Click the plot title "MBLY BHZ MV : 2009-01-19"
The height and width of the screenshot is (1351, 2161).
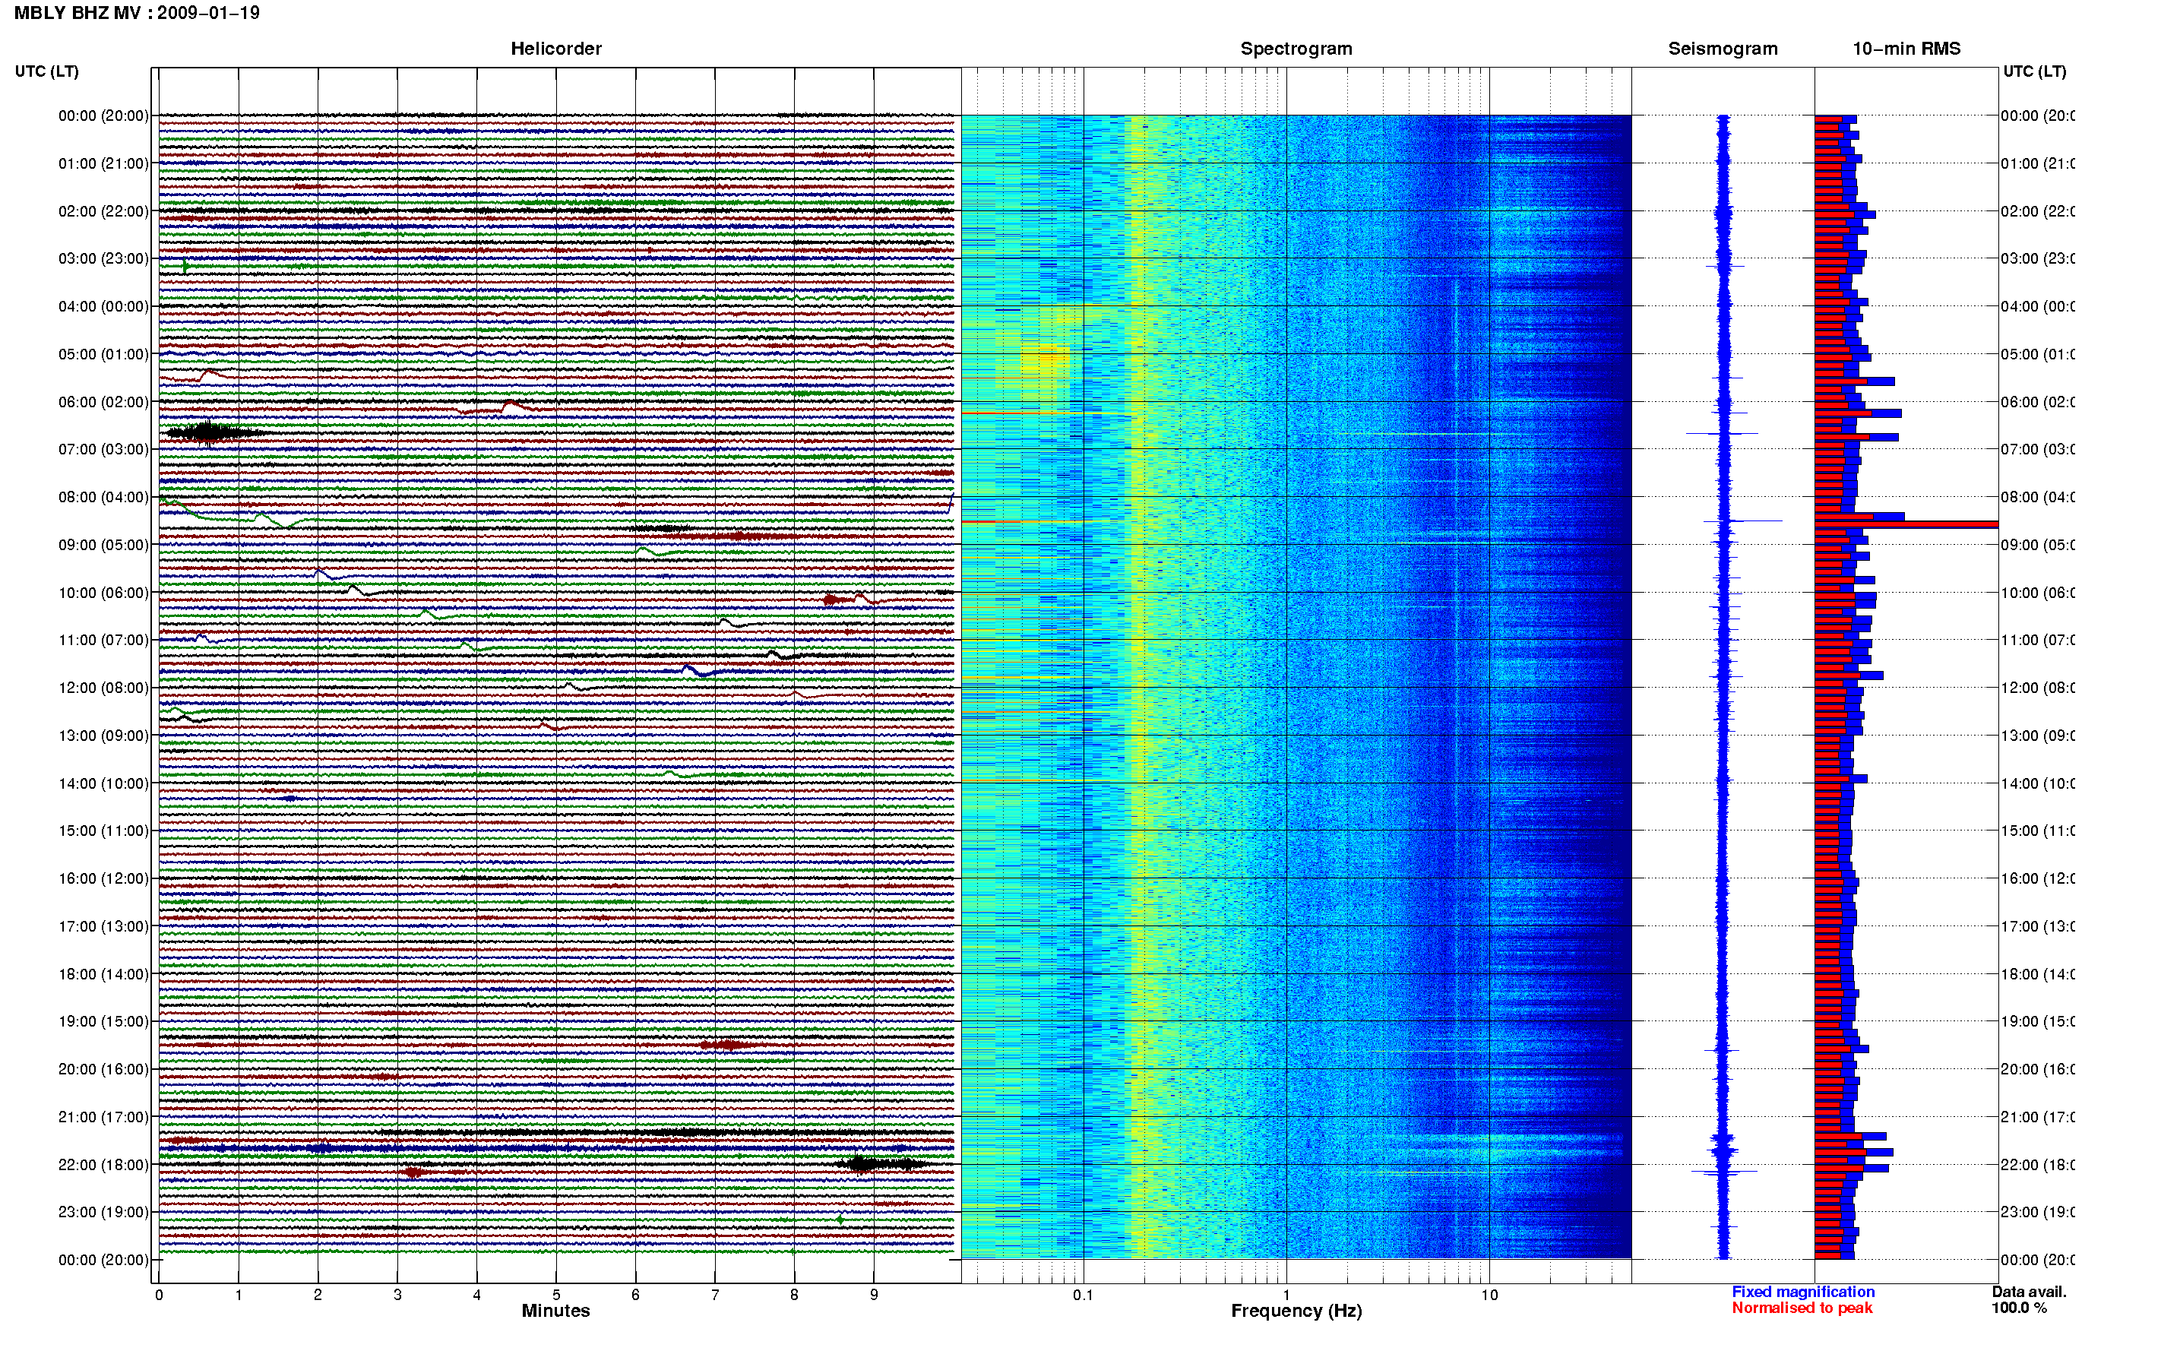point(137,12)
